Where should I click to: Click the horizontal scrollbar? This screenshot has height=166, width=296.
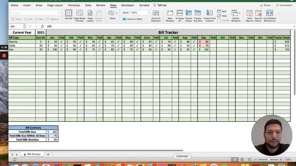pyautogui.click(x=96, y=150)
